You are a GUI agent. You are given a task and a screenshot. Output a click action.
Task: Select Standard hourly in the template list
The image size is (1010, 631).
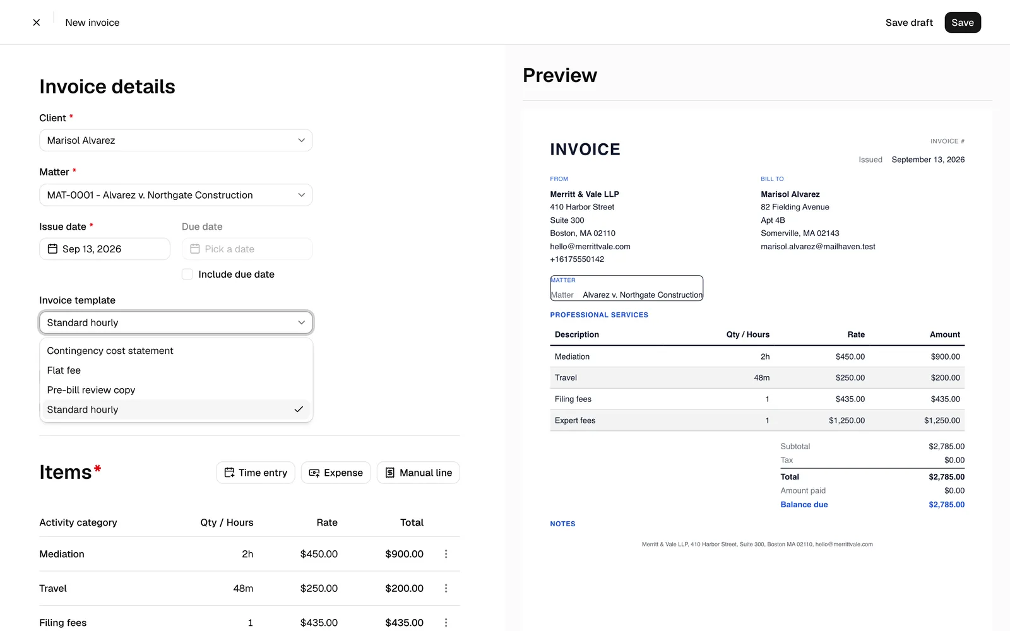176,410
